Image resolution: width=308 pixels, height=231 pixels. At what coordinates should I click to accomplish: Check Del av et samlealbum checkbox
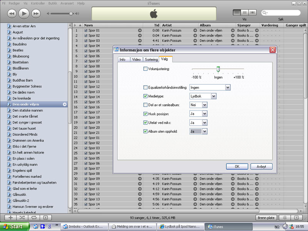(146, 105)
